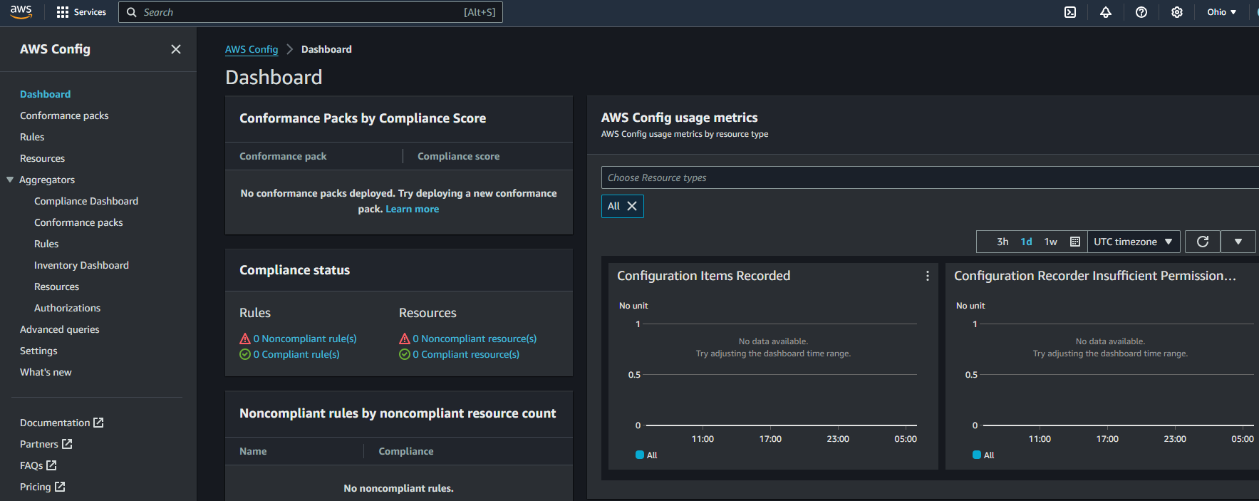
Task: Remove the All resource type filter
Action: [x=632, y=206]
